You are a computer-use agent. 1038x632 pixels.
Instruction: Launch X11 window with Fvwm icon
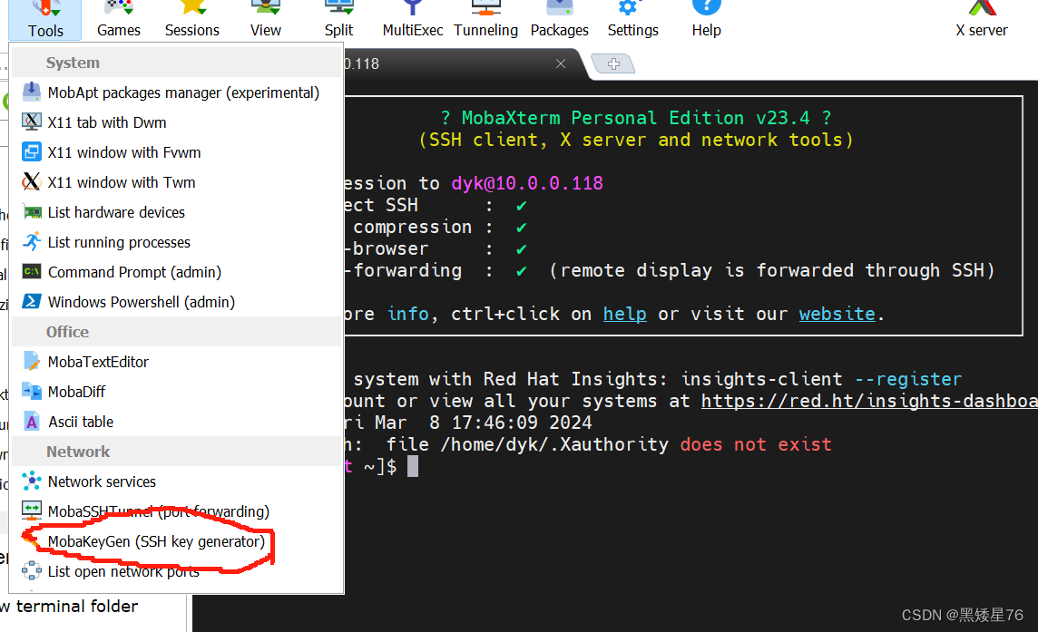(32, 152)
